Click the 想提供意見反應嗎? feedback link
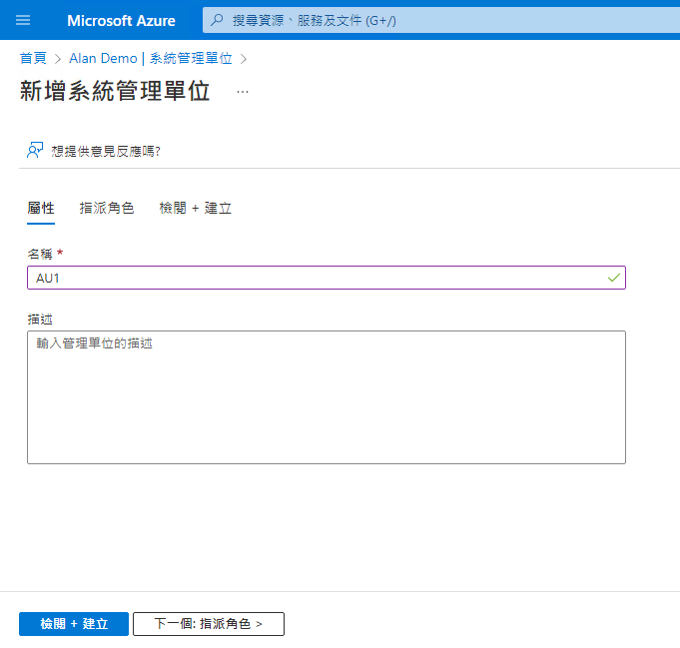This screenshot has height=648, width=680. pyautogui.click(x=106, y=151)
